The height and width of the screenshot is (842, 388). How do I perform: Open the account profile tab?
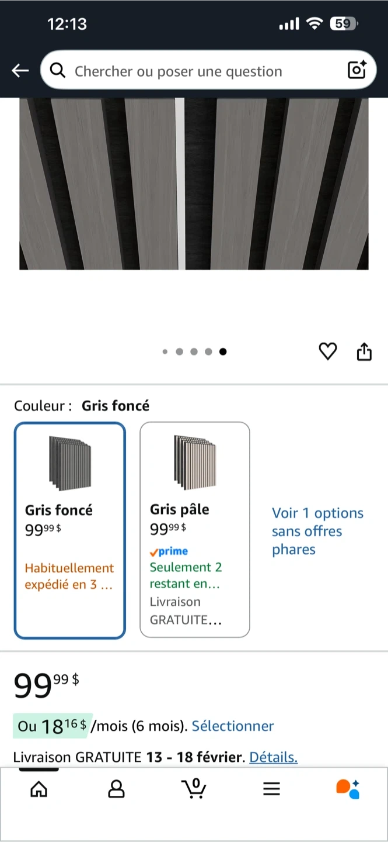(117, 789)
